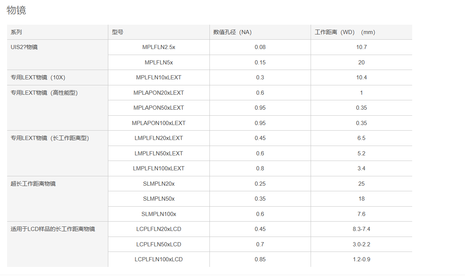Viewport: 465px width, 277px height.
Task: Click working distance 8.3-7.4 for LCPLFLN20xLCD
Action: point(361,229)
